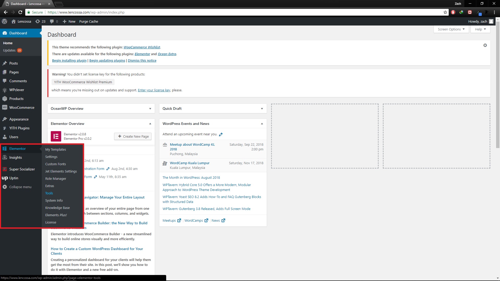The image size is (500, 281).
Task: Open the WordPress logo menu
Action: click(4, 21)
